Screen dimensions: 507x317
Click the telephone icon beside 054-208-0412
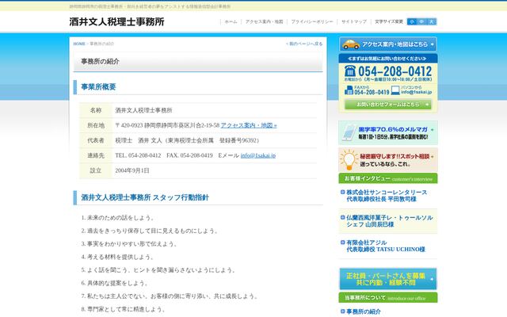tap(350, 71)
